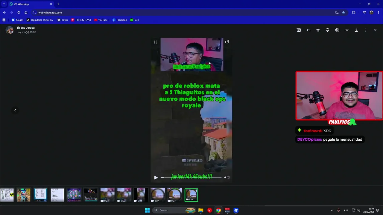View site information for web.whatsapp.com
The width and height of the screenshot is (383, 215).
tap(34, 13)
